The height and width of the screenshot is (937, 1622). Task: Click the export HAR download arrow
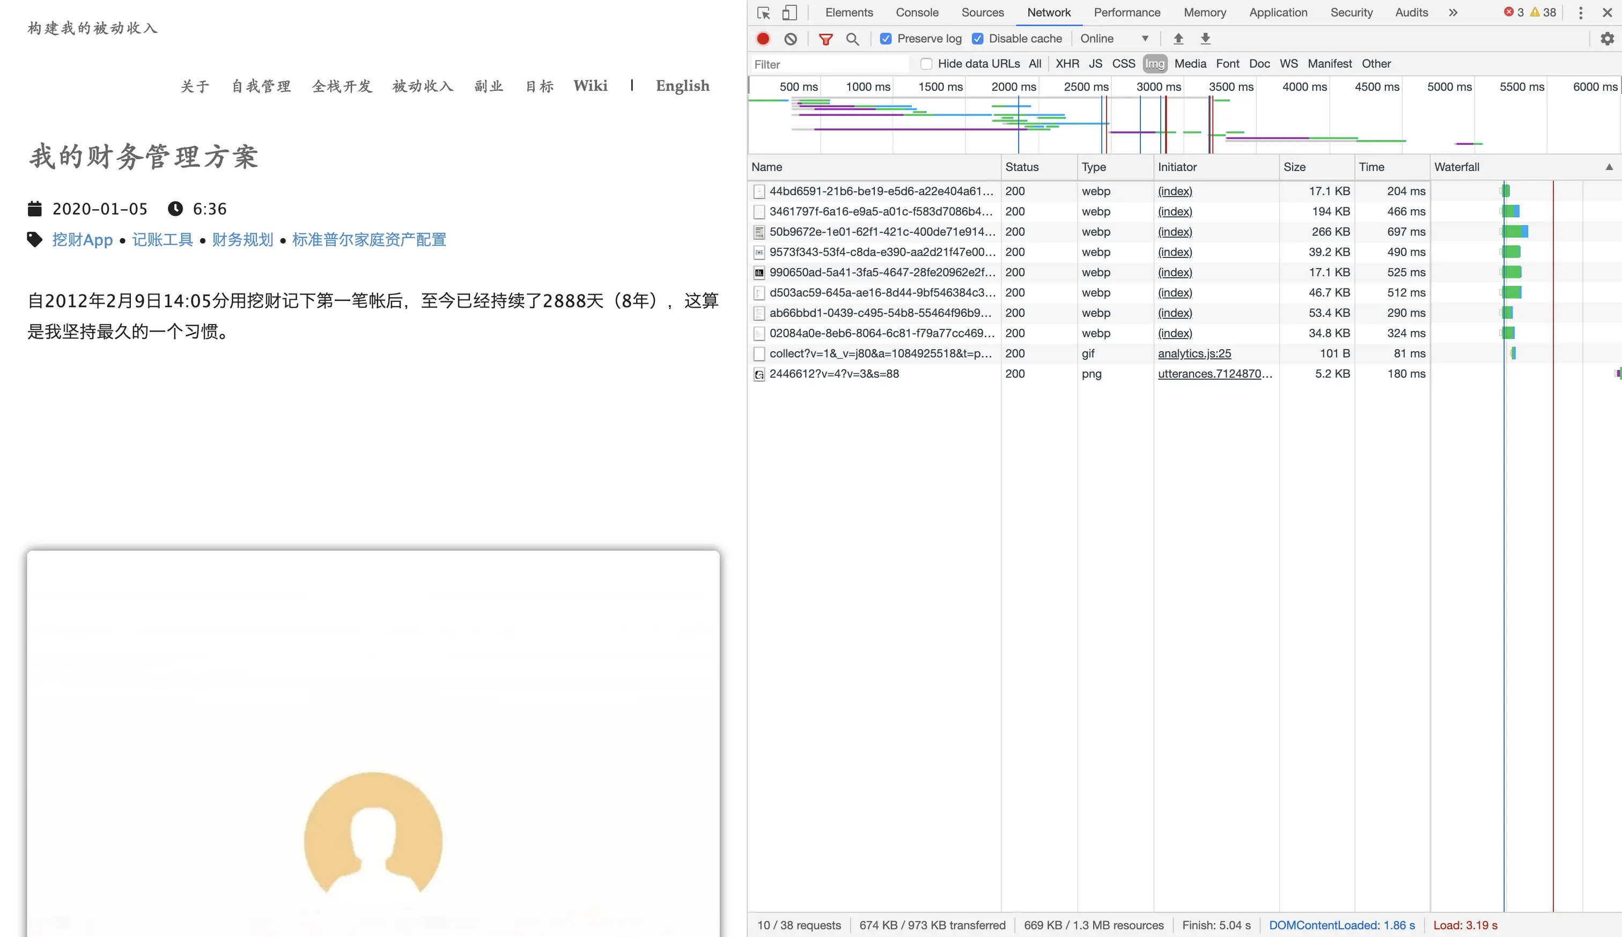click(1206, 39)
